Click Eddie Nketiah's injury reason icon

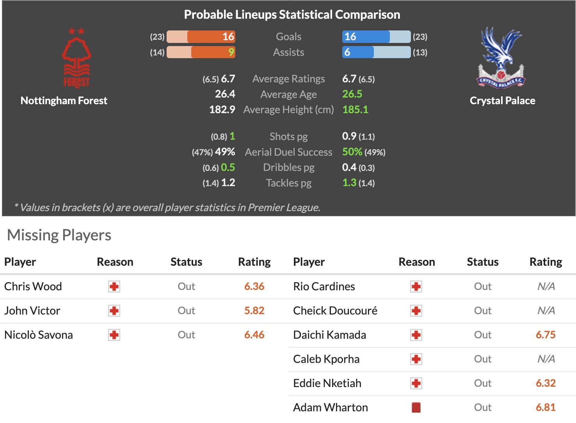coord(416,384)
